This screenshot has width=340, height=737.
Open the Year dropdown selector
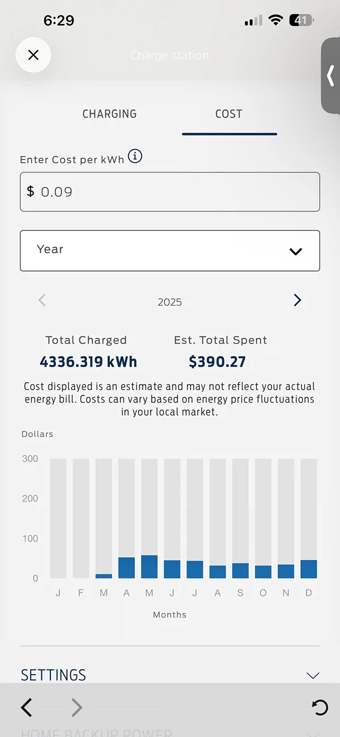(x=170, y=250)
